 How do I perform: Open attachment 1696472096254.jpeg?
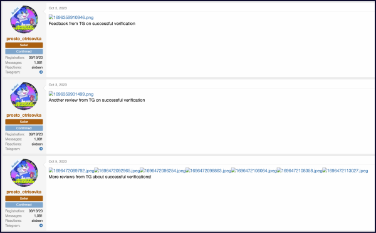[162, 171]
